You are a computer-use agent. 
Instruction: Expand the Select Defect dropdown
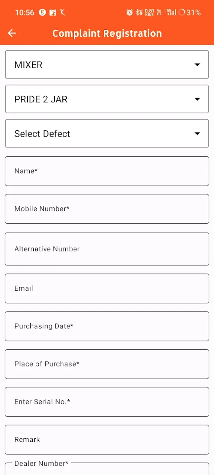click(107, 134)
